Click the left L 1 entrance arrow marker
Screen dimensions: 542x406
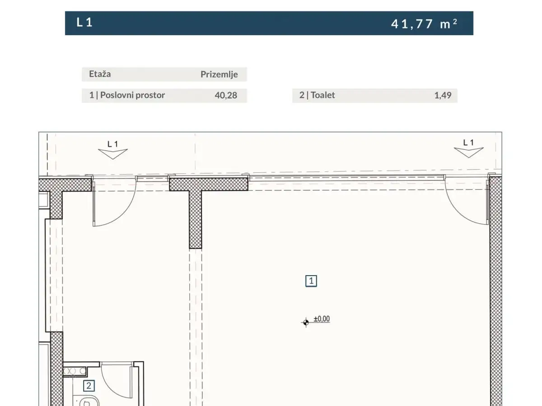pyautogui.click(x=112, y=152)
